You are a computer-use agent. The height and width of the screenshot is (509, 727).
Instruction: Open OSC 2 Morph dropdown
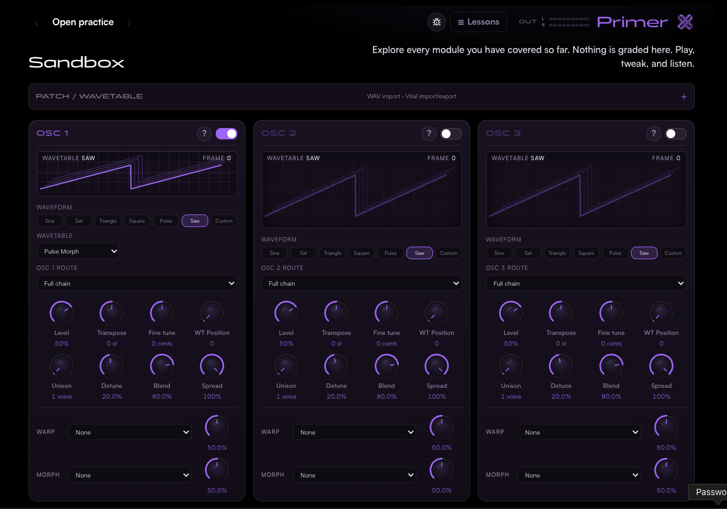355,475
